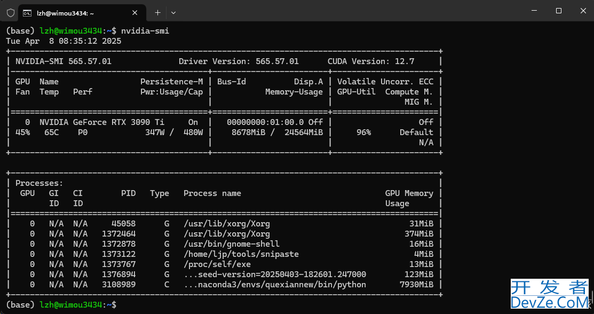Close the lzh@wimou3434 tab
Image resolution: width=594 pixels, height=314 pixels.
(x=135, y=13)
